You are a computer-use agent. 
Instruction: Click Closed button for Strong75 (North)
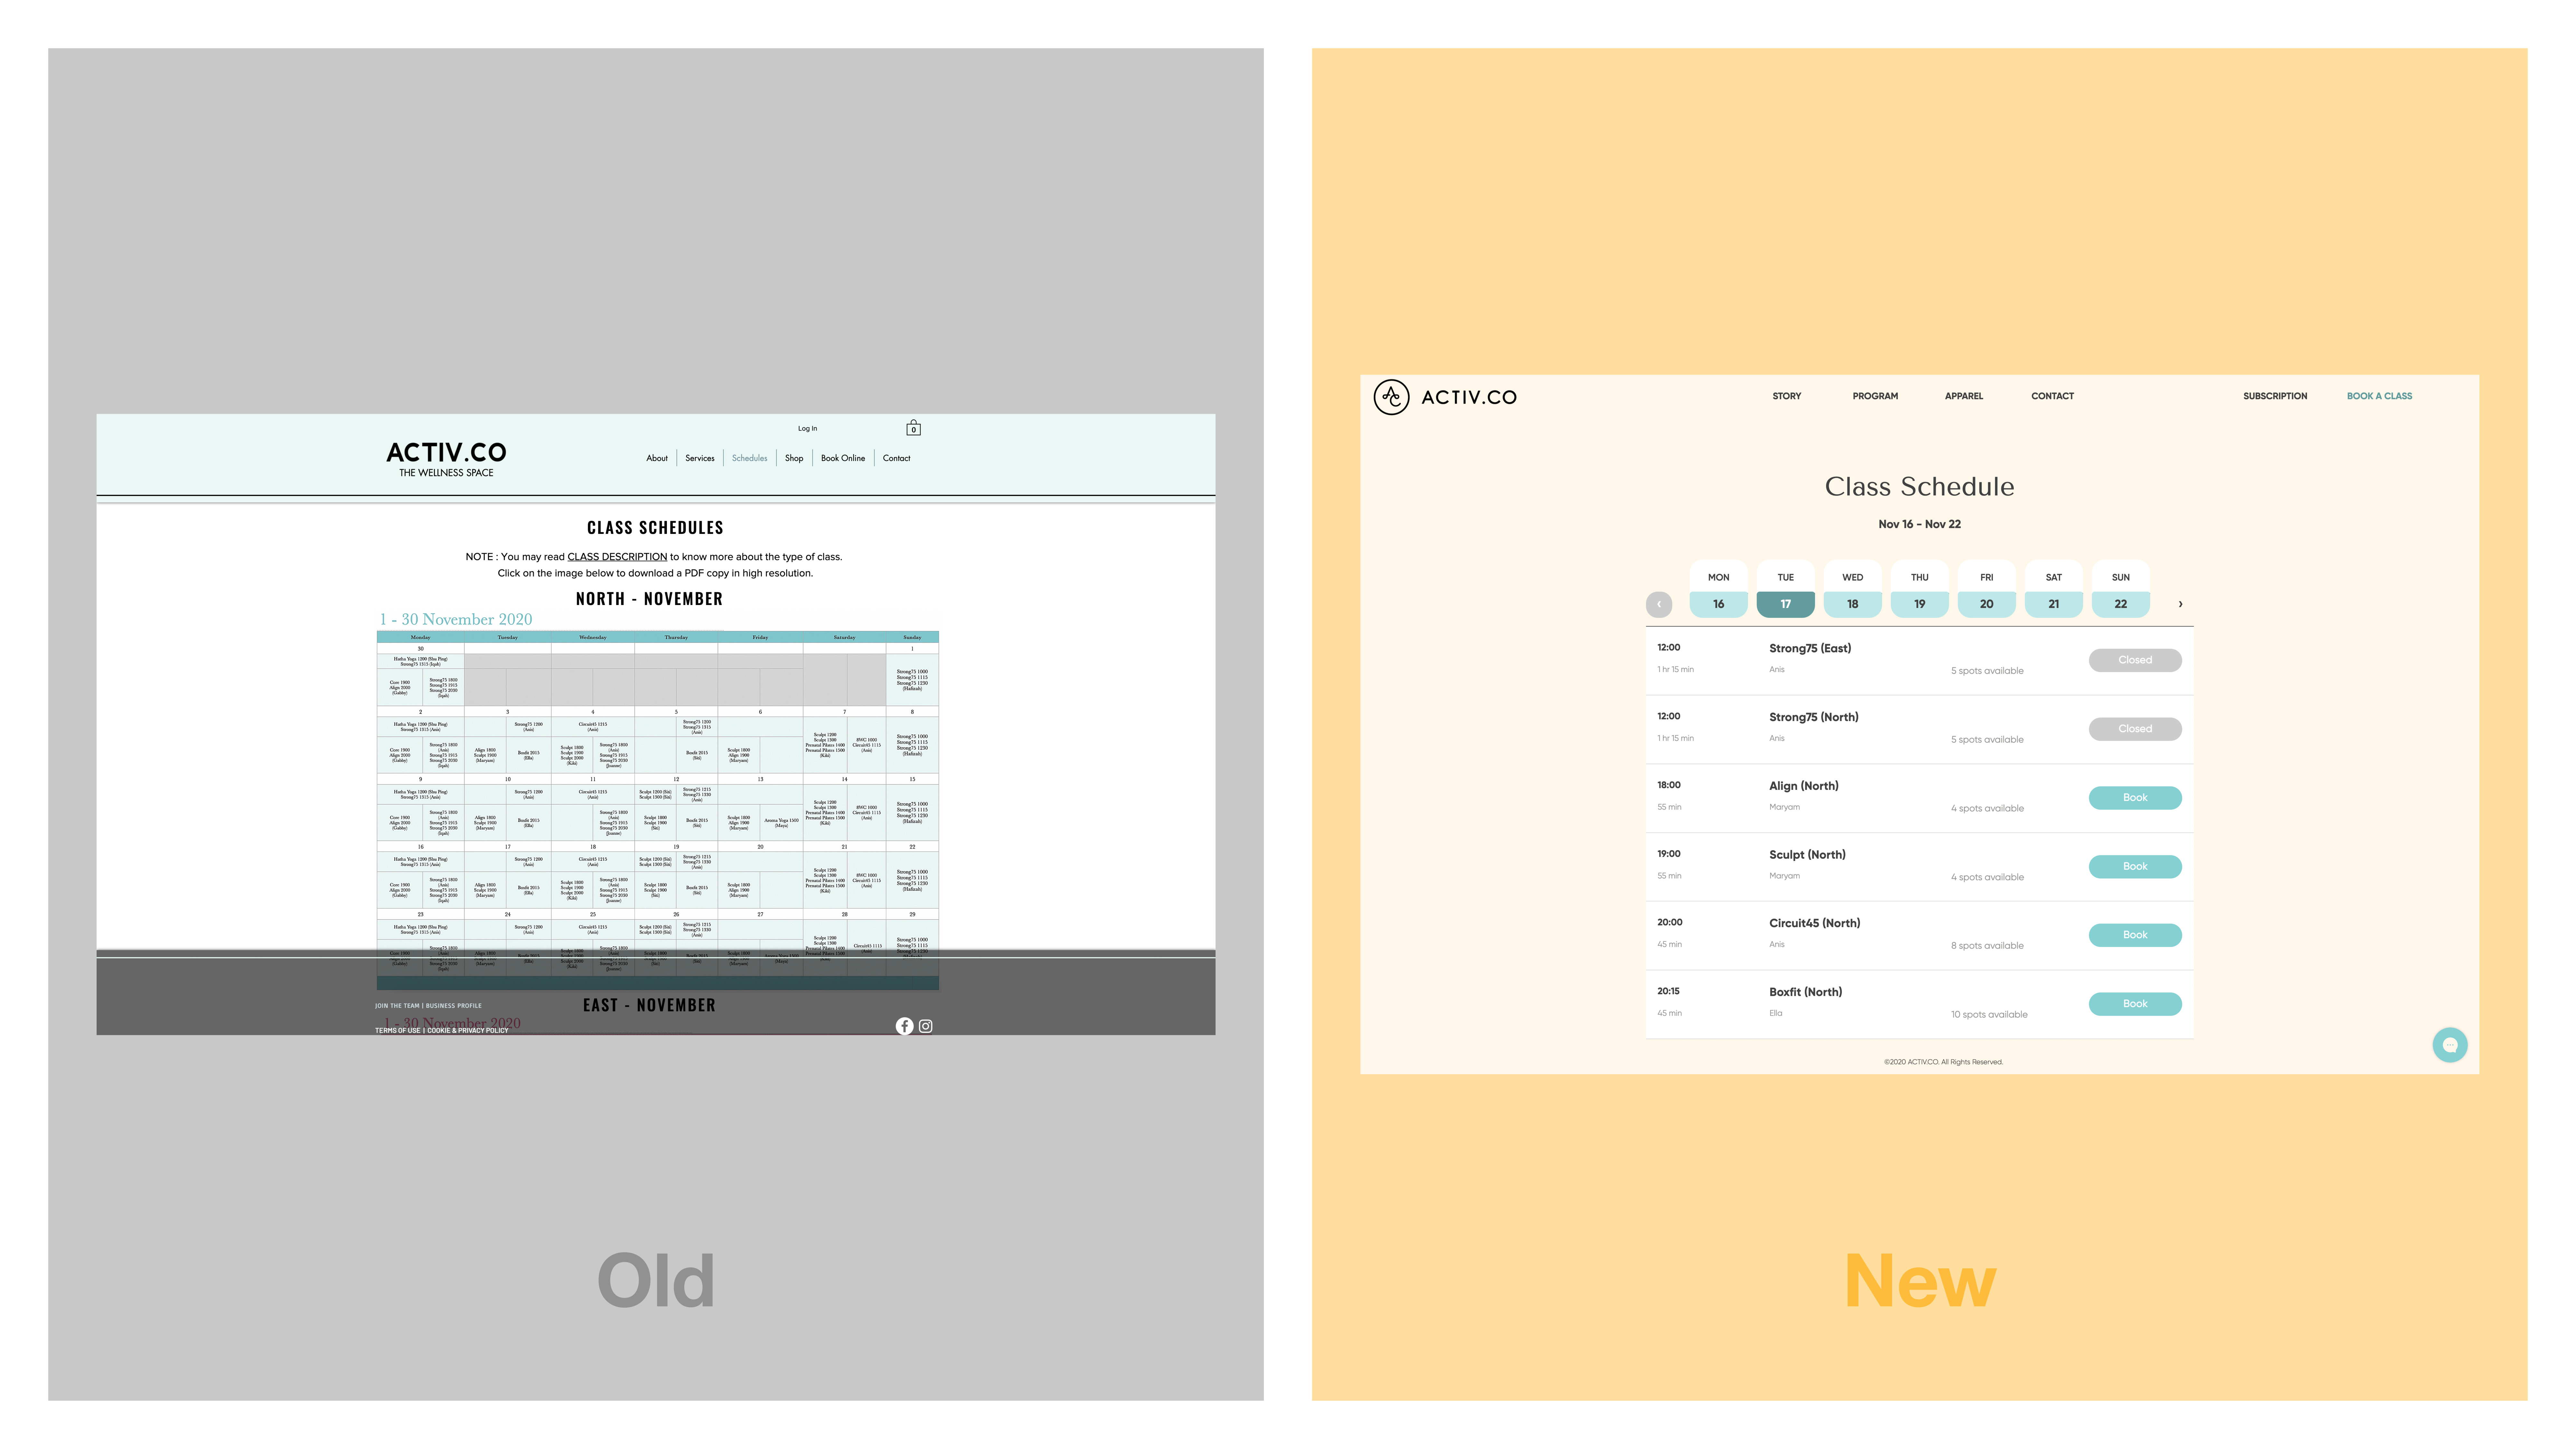coord(2135,729)
